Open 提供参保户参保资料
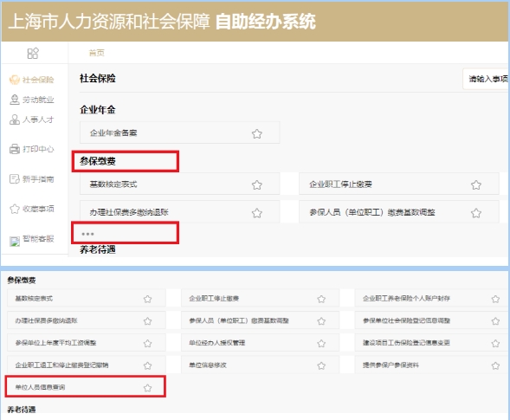The width and height of the screenshot is (510, 420). pyautogui.click(x=432, y=365)
